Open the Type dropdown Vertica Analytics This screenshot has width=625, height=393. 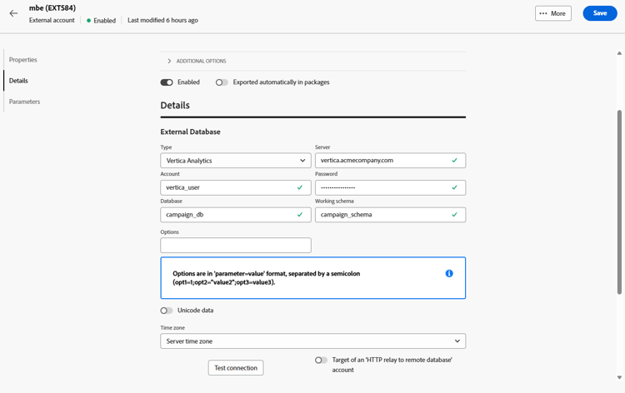click(235, 161)
